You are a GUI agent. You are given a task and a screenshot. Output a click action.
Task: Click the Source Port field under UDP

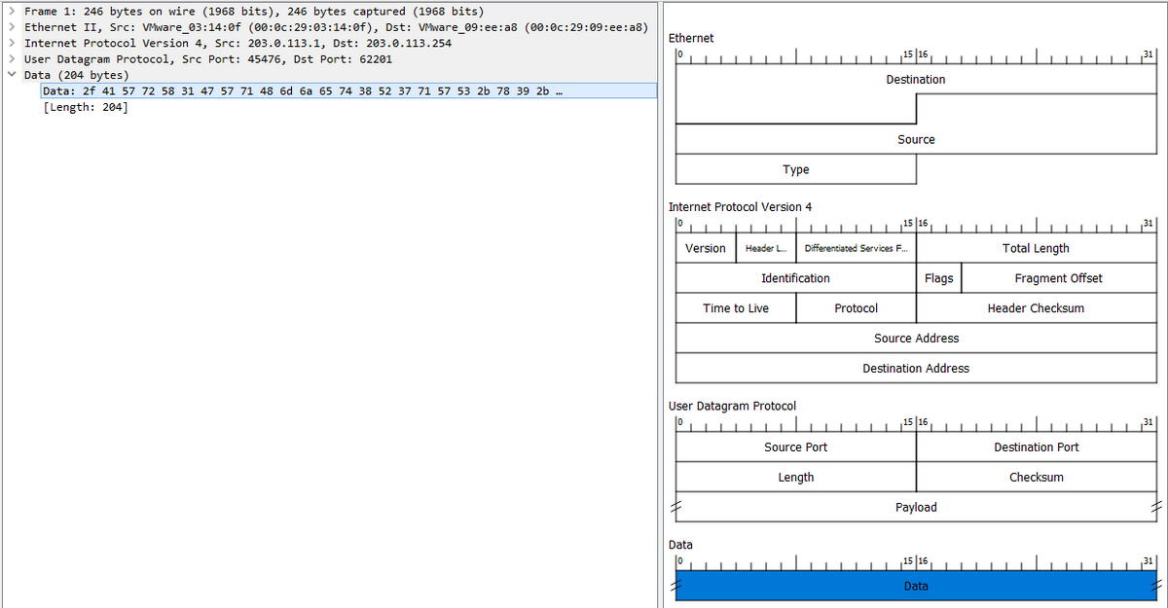[x=795, y=447]
